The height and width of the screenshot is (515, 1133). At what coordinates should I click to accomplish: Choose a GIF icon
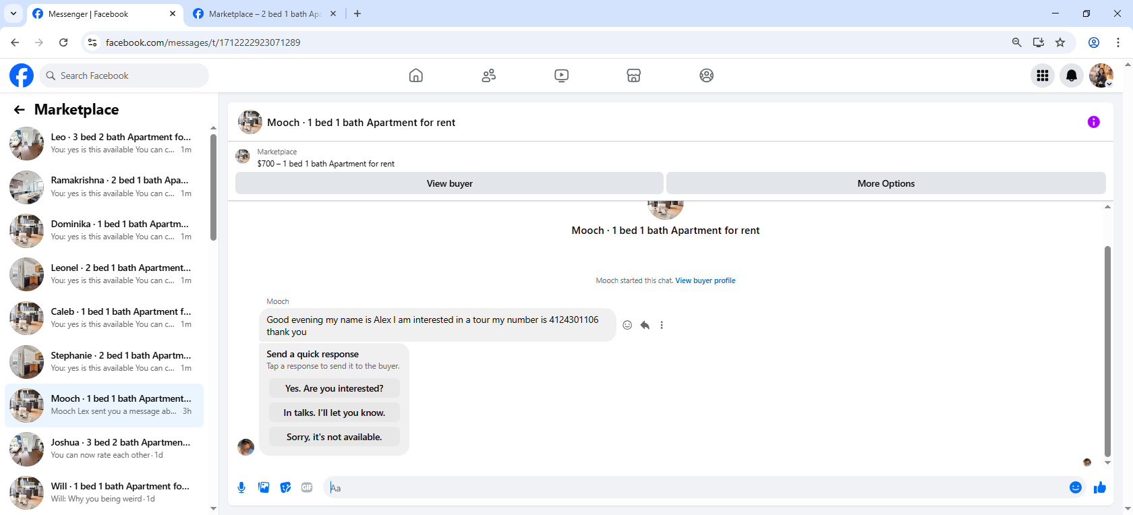(x=307, y=487)
